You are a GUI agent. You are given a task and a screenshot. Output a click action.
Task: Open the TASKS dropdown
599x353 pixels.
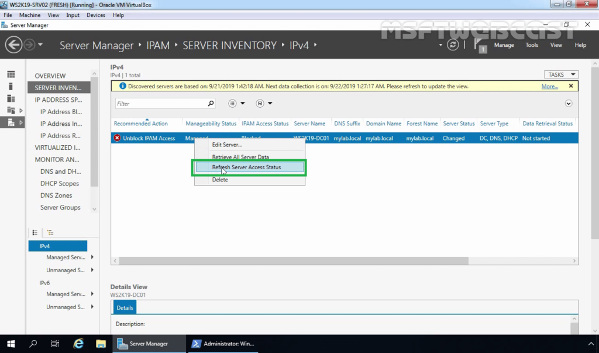pos(561,74)
